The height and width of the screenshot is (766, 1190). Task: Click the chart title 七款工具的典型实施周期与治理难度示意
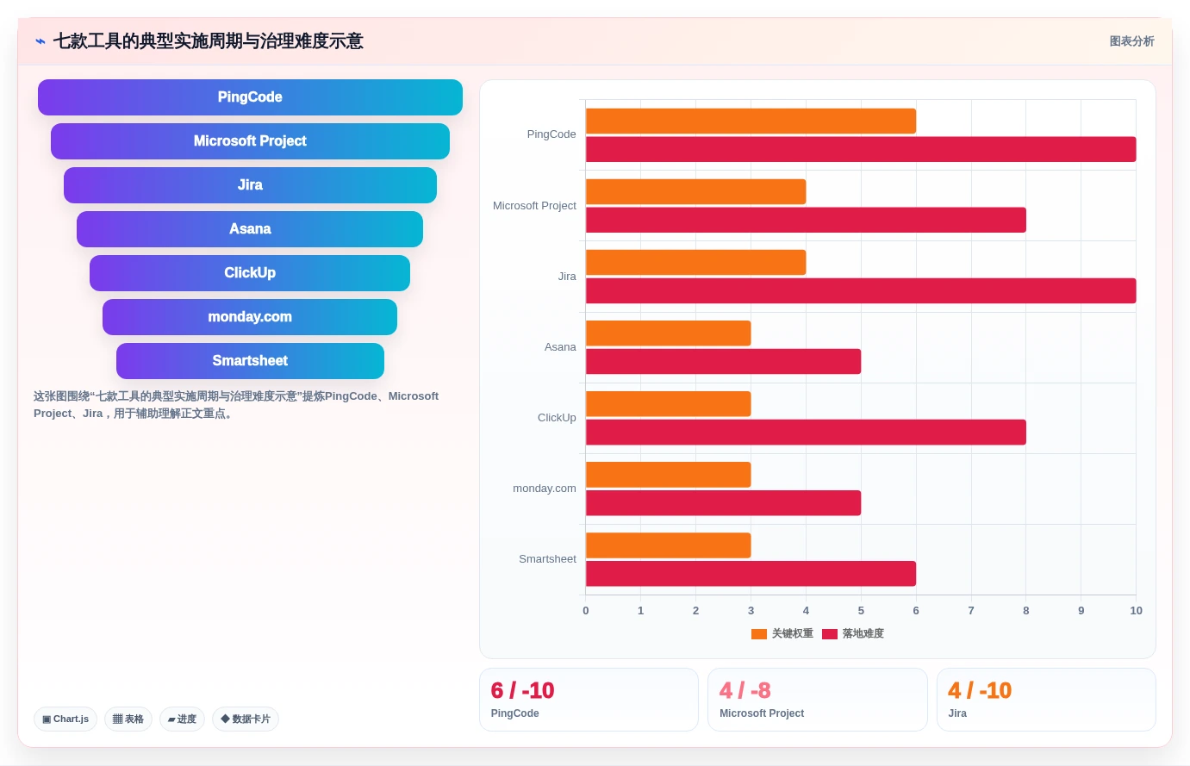208,41
